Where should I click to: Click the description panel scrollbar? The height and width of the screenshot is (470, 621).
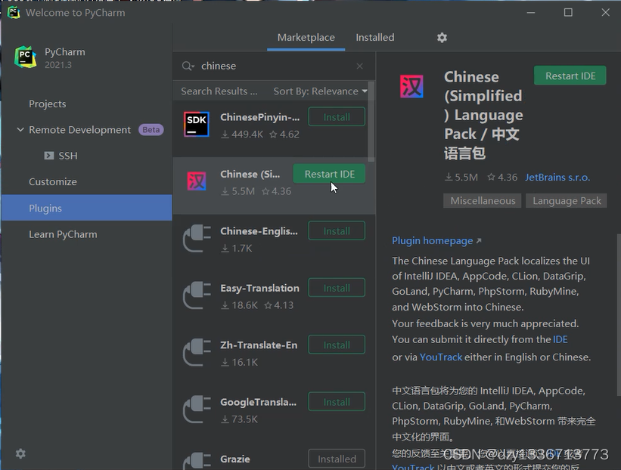point(619,314)
